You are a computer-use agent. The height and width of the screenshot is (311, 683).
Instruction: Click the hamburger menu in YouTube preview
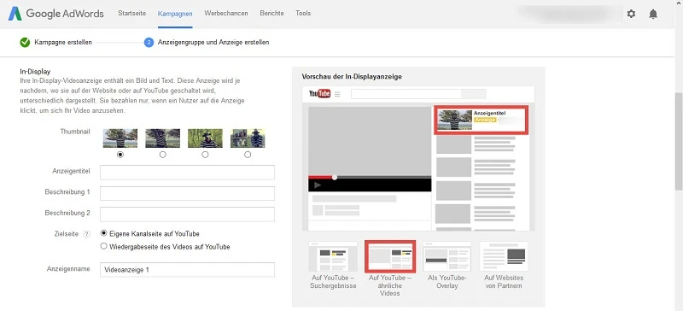click(x=337, y=94)
